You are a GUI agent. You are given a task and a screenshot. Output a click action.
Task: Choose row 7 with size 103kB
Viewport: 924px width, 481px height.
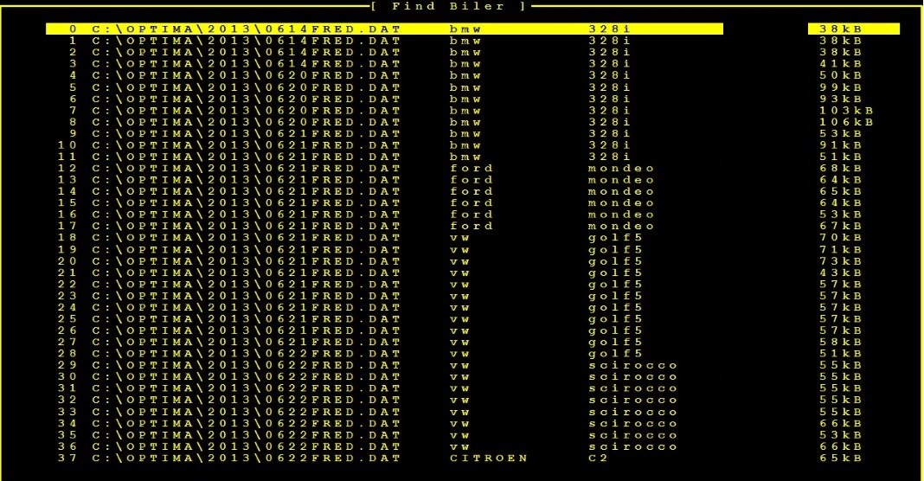384,110
